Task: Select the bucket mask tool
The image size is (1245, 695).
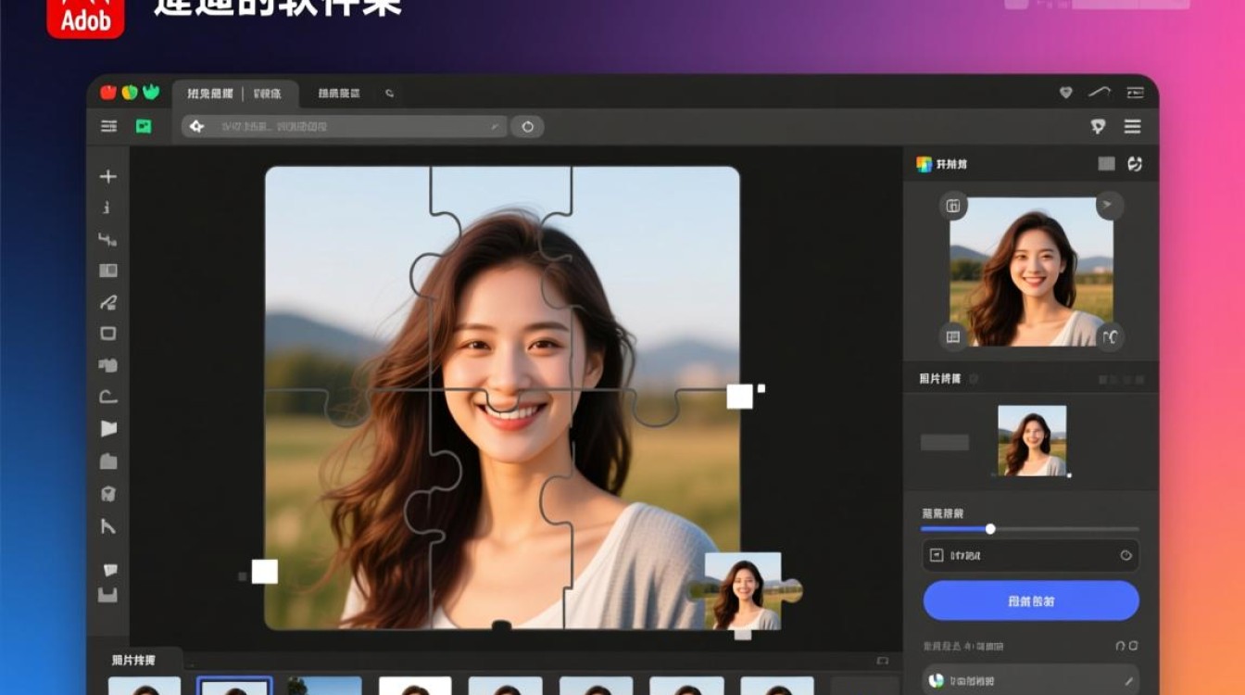Action: (108, 493)
